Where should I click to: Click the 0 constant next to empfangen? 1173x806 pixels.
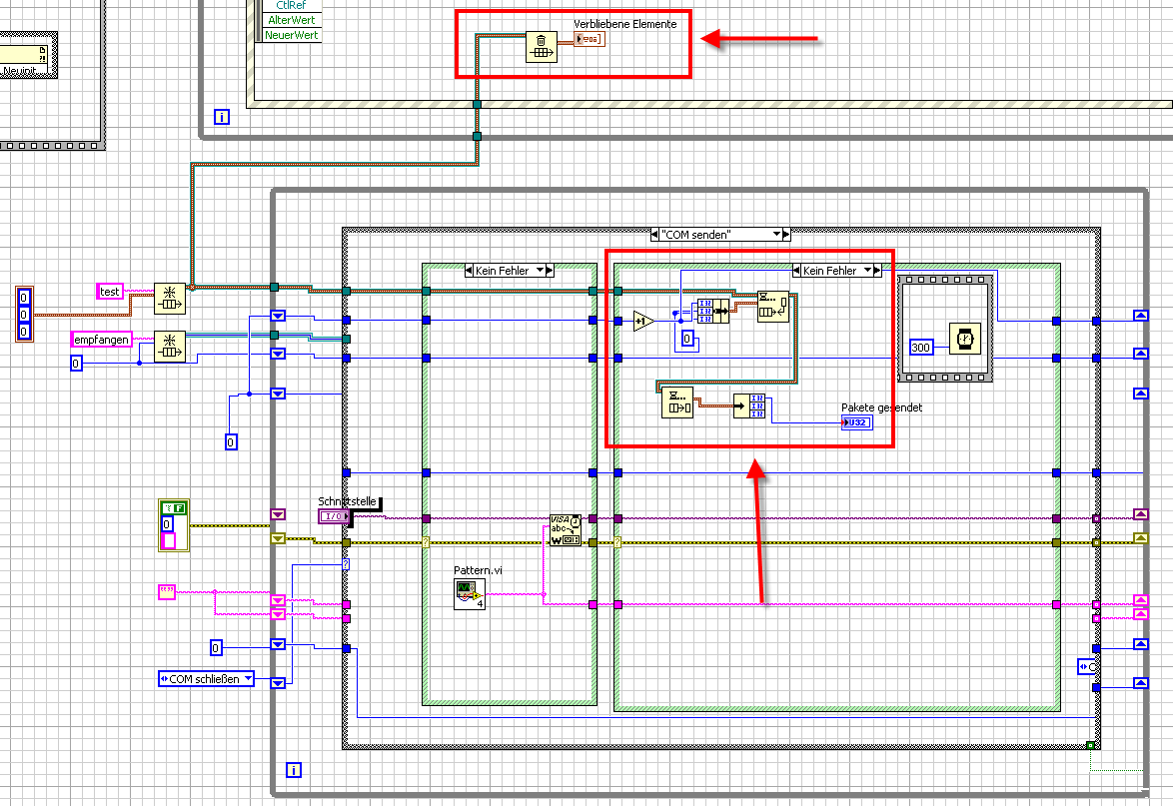(76, 365)
